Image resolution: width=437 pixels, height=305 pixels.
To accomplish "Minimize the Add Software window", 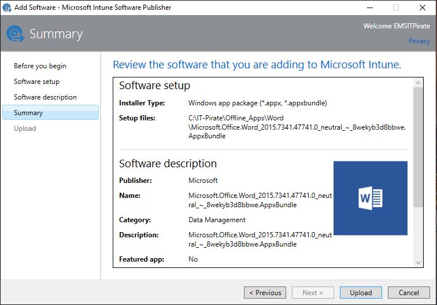I will (370, 8).
